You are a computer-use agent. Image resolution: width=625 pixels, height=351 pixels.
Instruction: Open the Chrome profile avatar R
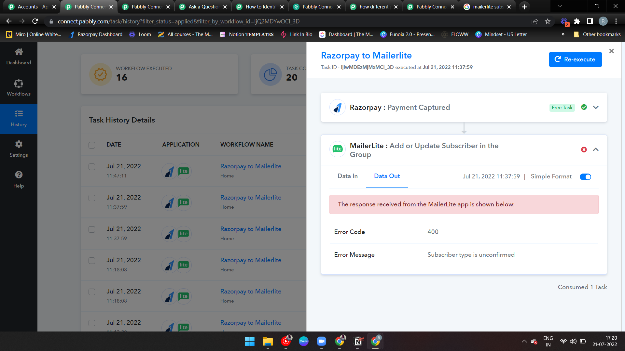pos(603,21)
